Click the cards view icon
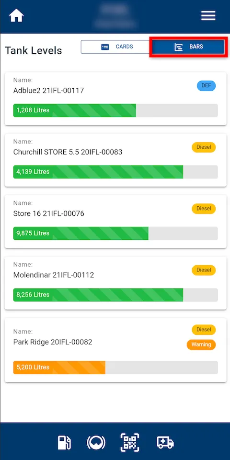Image resolution: width=230 pixels, height=460 pixels. (x=105, y=47)
